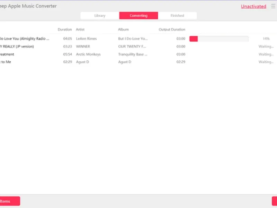Click the Unactivated link
277x208 pixels.
click(253, 7)
